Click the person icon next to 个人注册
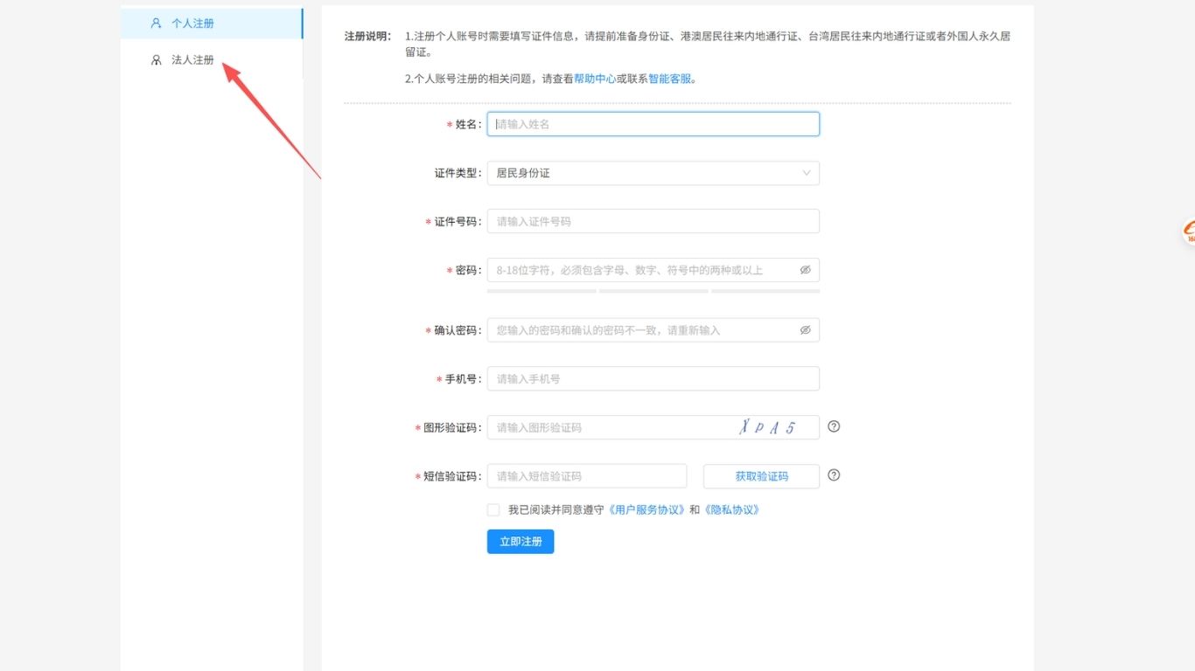This screenshot has height=671, width=1195. coord(157,24)
